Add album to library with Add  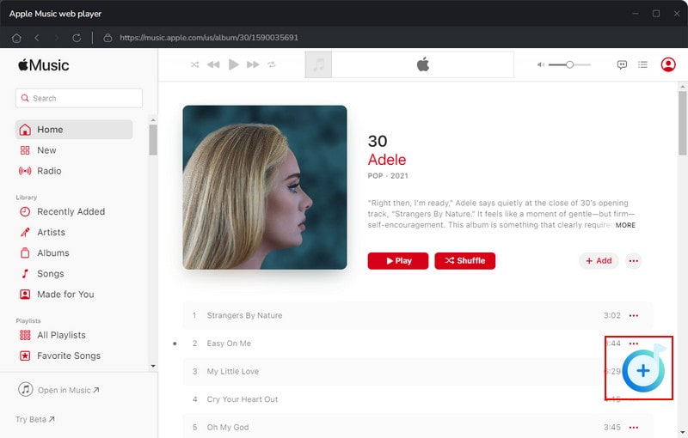[599, 260]
